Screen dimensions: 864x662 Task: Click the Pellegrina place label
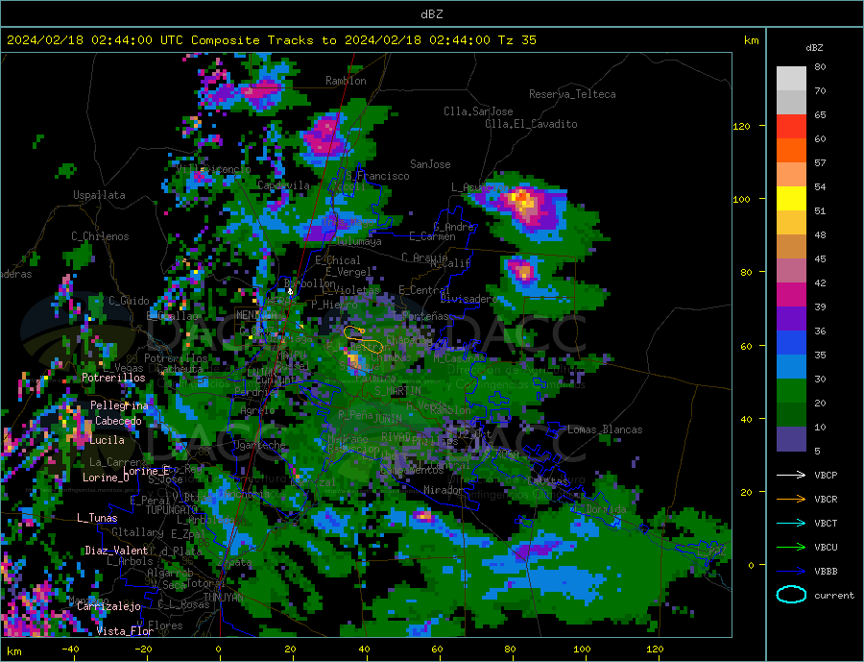pos(120,405)
